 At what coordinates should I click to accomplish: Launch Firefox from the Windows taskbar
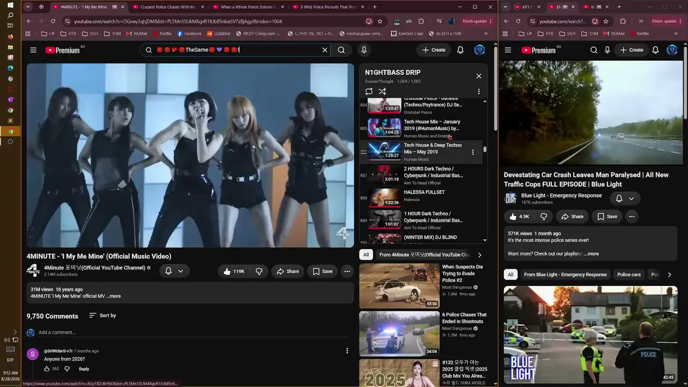tap(10, 37)
